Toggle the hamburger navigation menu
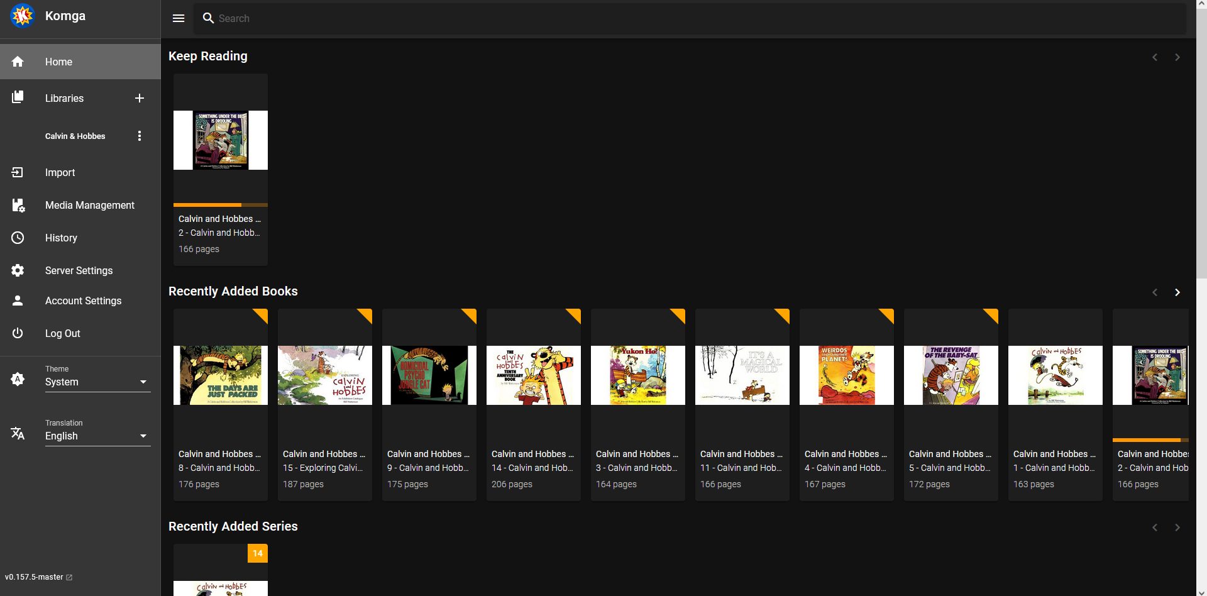This screenshot has height=596, width=1207. [179, 18]
